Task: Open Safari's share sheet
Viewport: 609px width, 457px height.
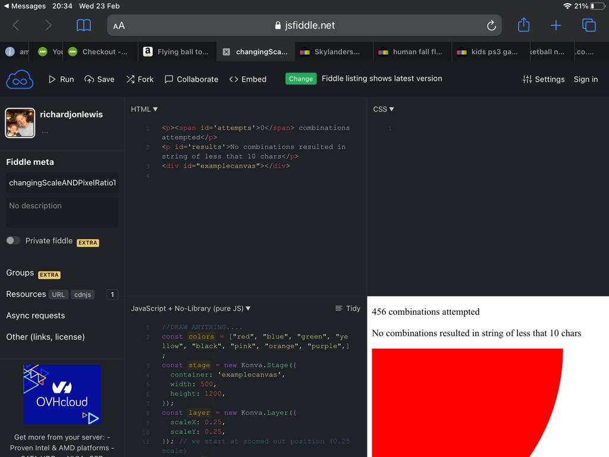Action: pos(523,25)
